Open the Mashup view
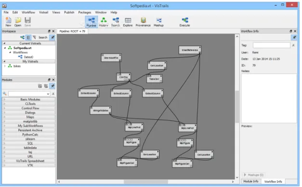302x187 pixels. [x=158, y=22]
